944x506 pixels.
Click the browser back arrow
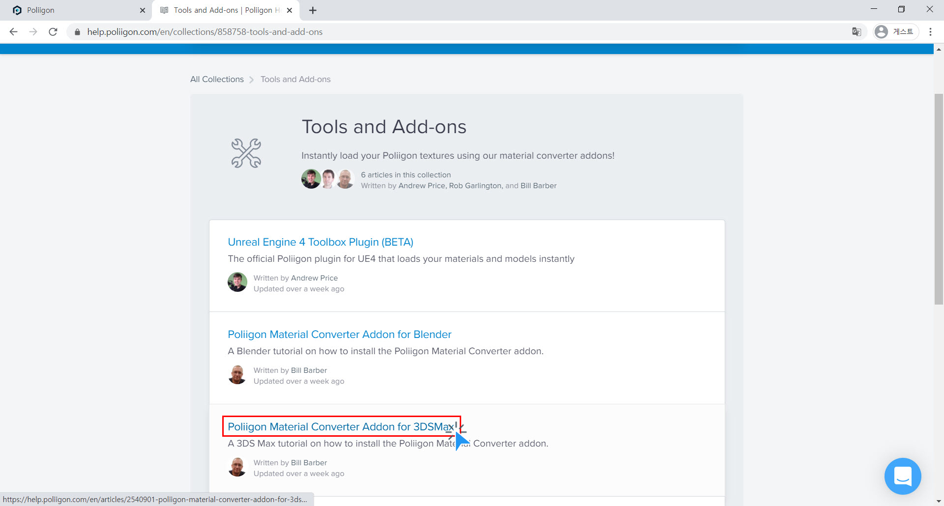[x=14, y=32]
